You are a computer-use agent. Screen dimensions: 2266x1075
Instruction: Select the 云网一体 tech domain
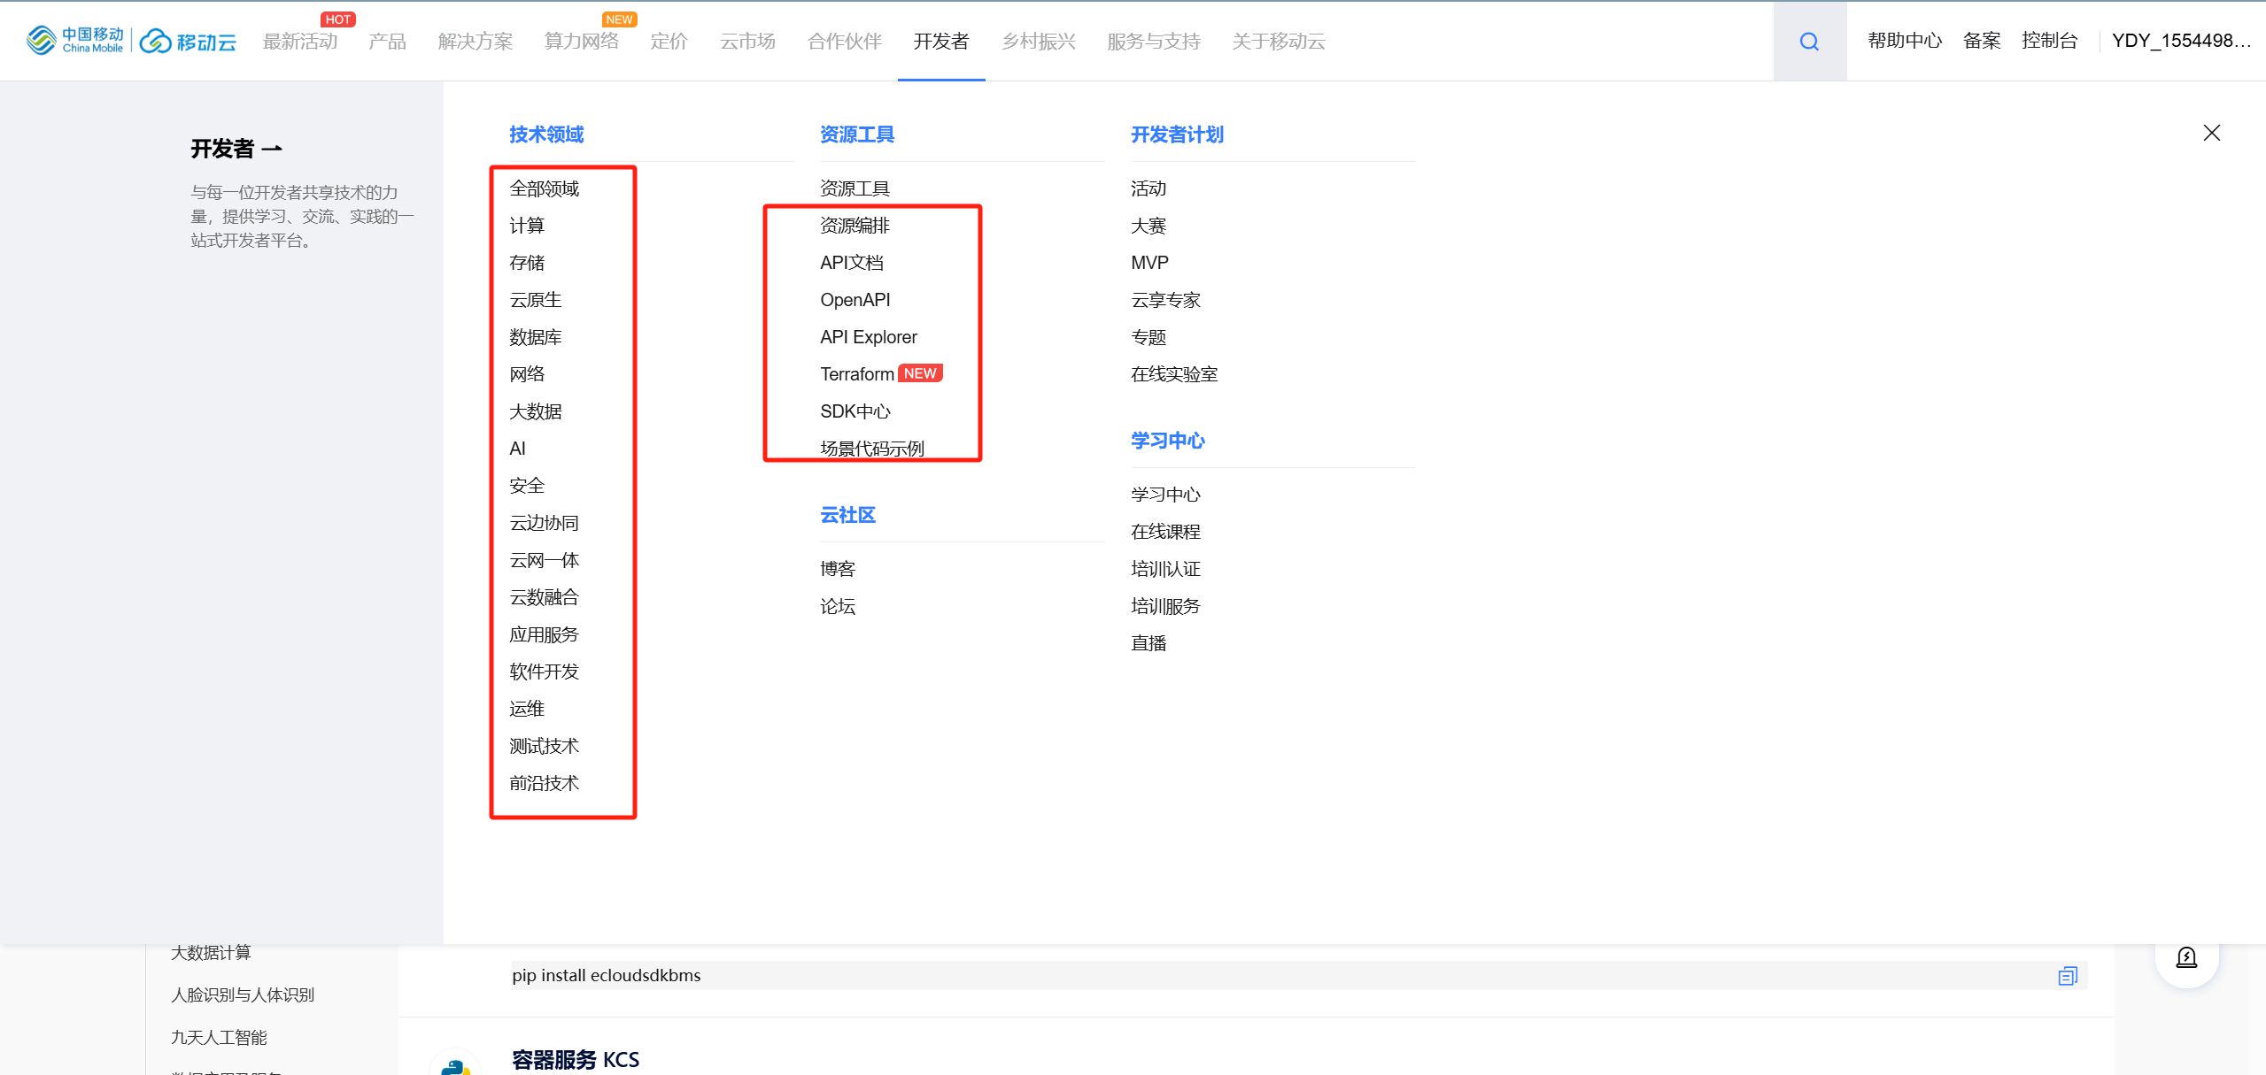(x=544, y=560)
